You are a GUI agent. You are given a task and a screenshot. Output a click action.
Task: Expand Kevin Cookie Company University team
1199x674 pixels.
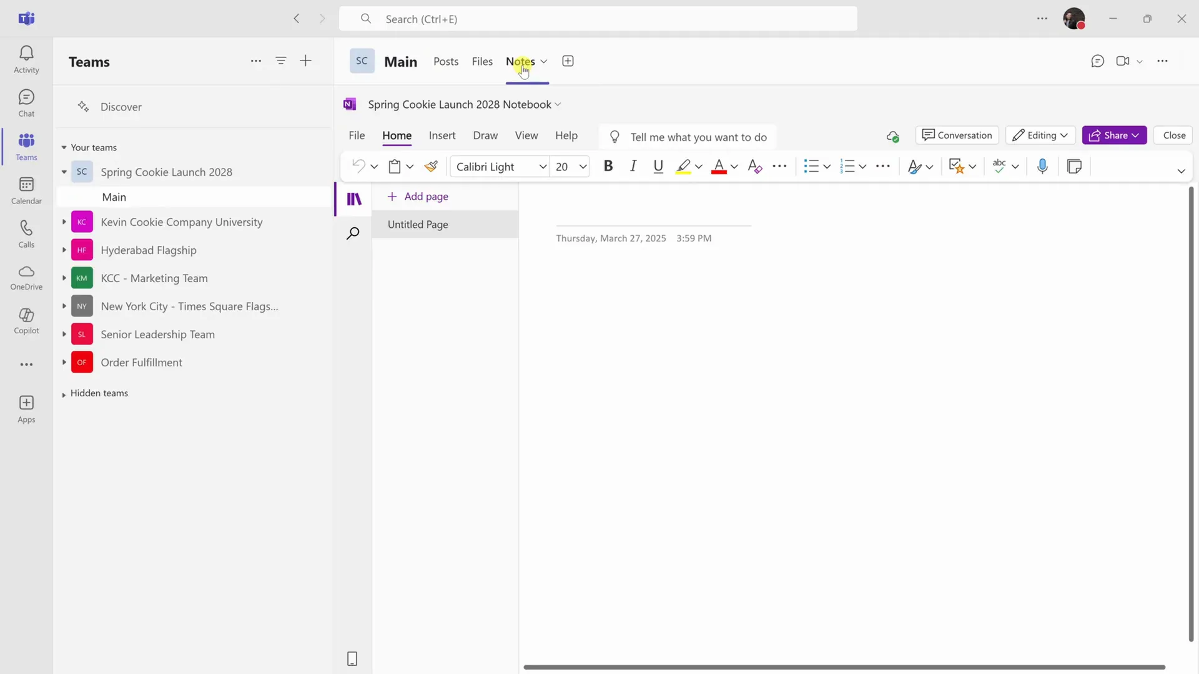(x=64, y=222)
